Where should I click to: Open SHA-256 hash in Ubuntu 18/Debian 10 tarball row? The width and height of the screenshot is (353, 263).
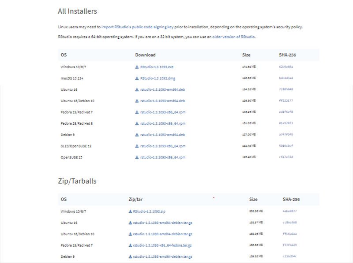coord(290,233)
